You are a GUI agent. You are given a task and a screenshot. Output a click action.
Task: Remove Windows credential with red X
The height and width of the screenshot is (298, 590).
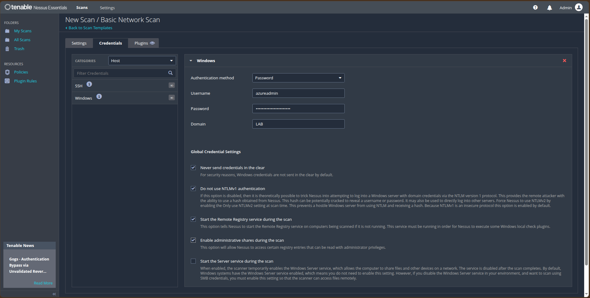(x=564, y=61)
